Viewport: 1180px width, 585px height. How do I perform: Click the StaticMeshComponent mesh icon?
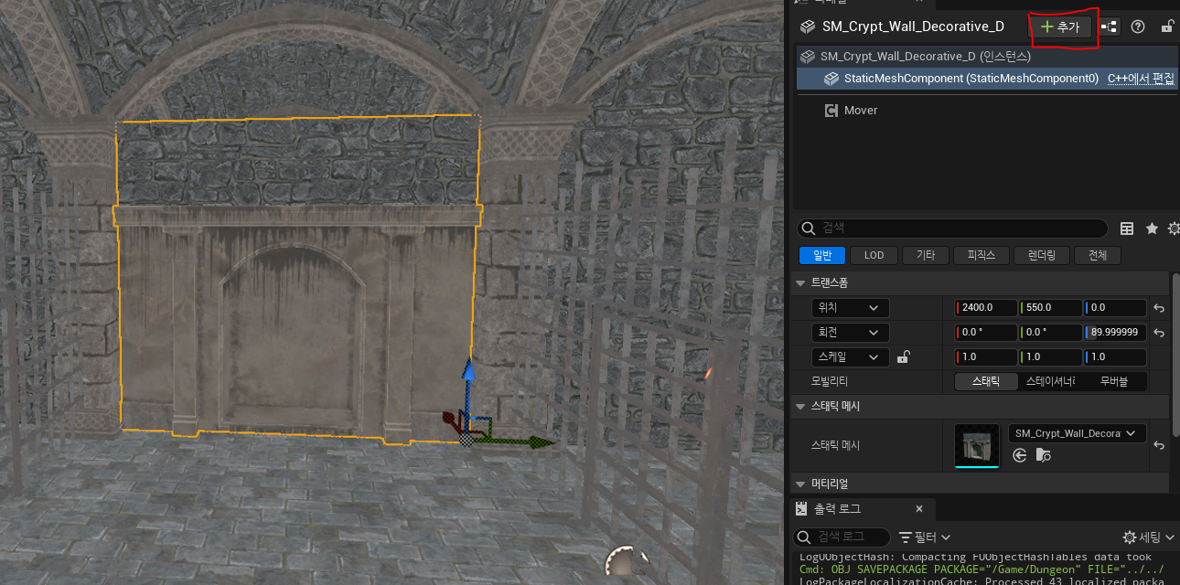click(831, 79)
